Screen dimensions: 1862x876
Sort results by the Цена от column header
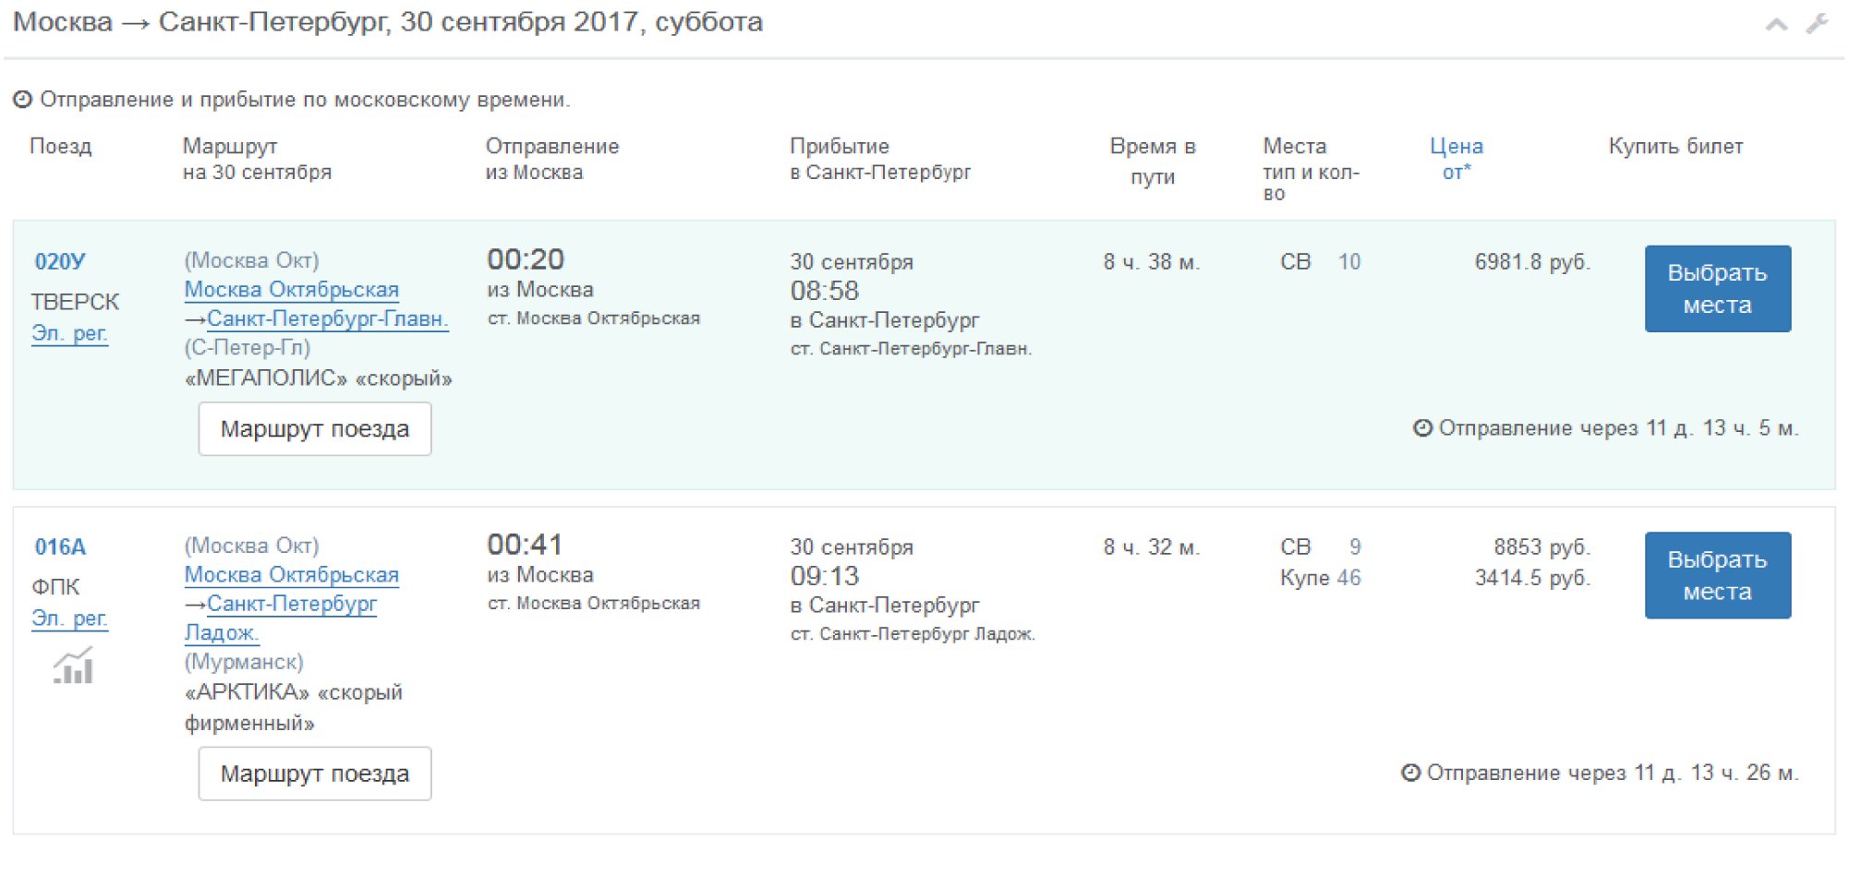coord(1456,158)
